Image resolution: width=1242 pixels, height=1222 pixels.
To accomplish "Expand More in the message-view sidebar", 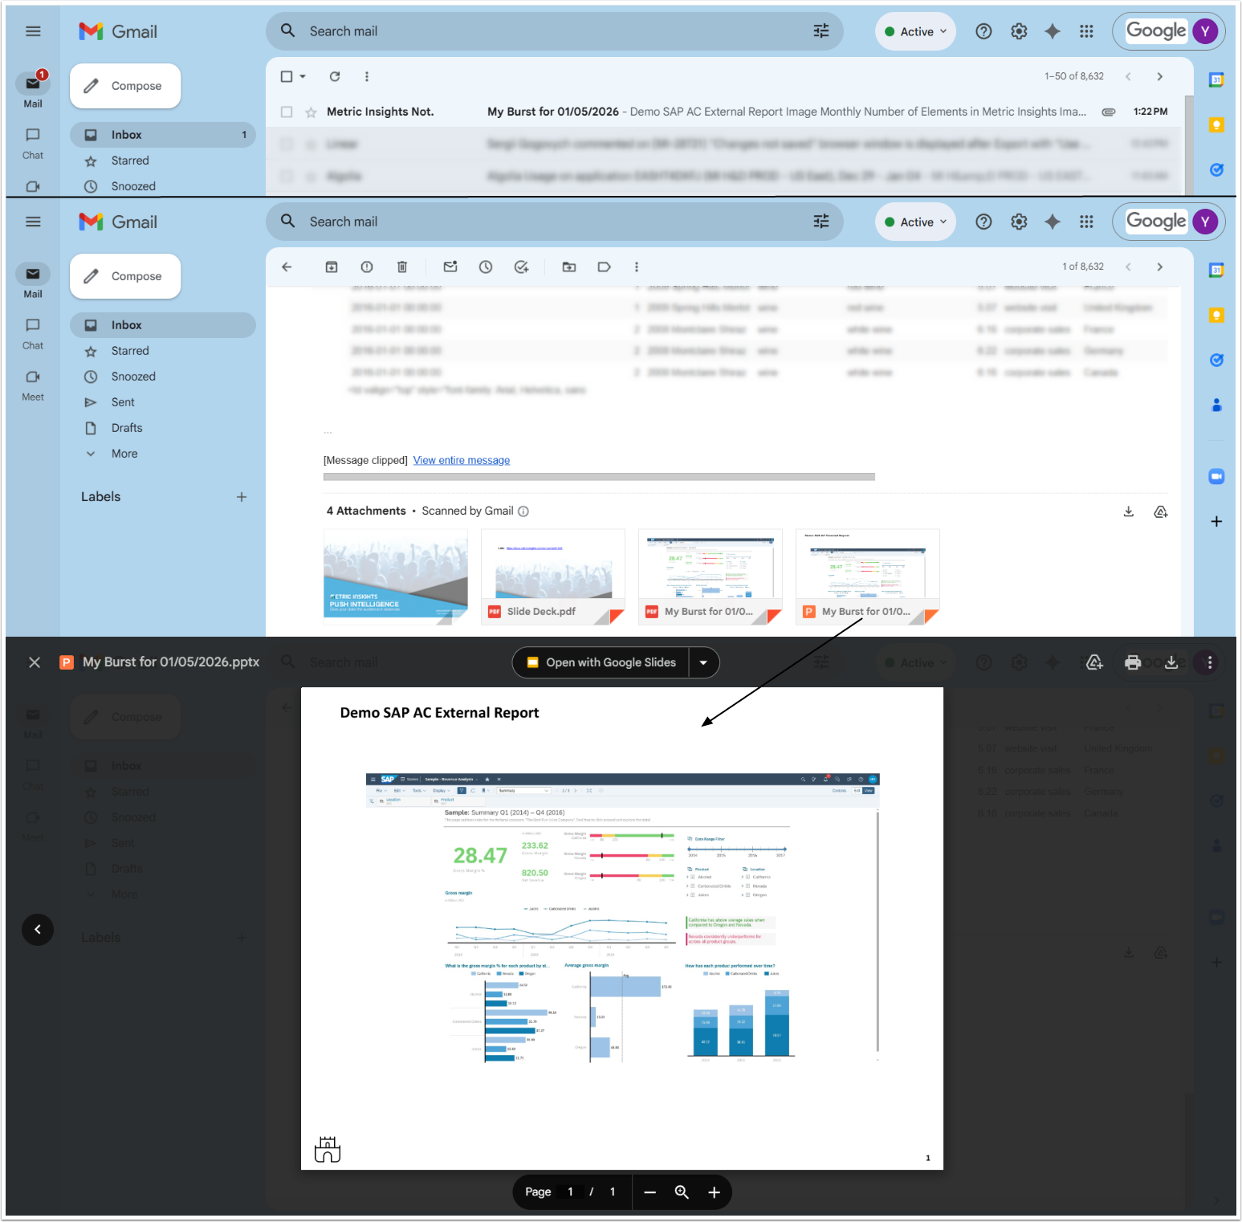I will click(x=124, y=454).
